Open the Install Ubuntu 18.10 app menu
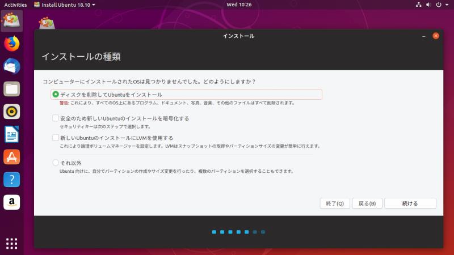Screen dimensions: 454x255 65,5
